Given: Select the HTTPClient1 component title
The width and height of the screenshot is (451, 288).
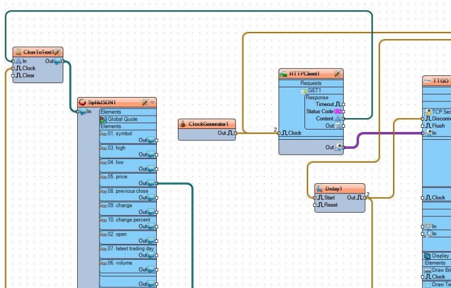Looking at the screenshot, I should coord(304,74).
